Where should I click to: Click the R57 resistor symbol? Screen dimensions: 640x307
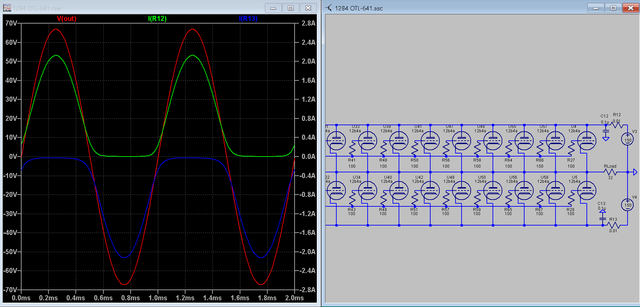pos(446,198)
